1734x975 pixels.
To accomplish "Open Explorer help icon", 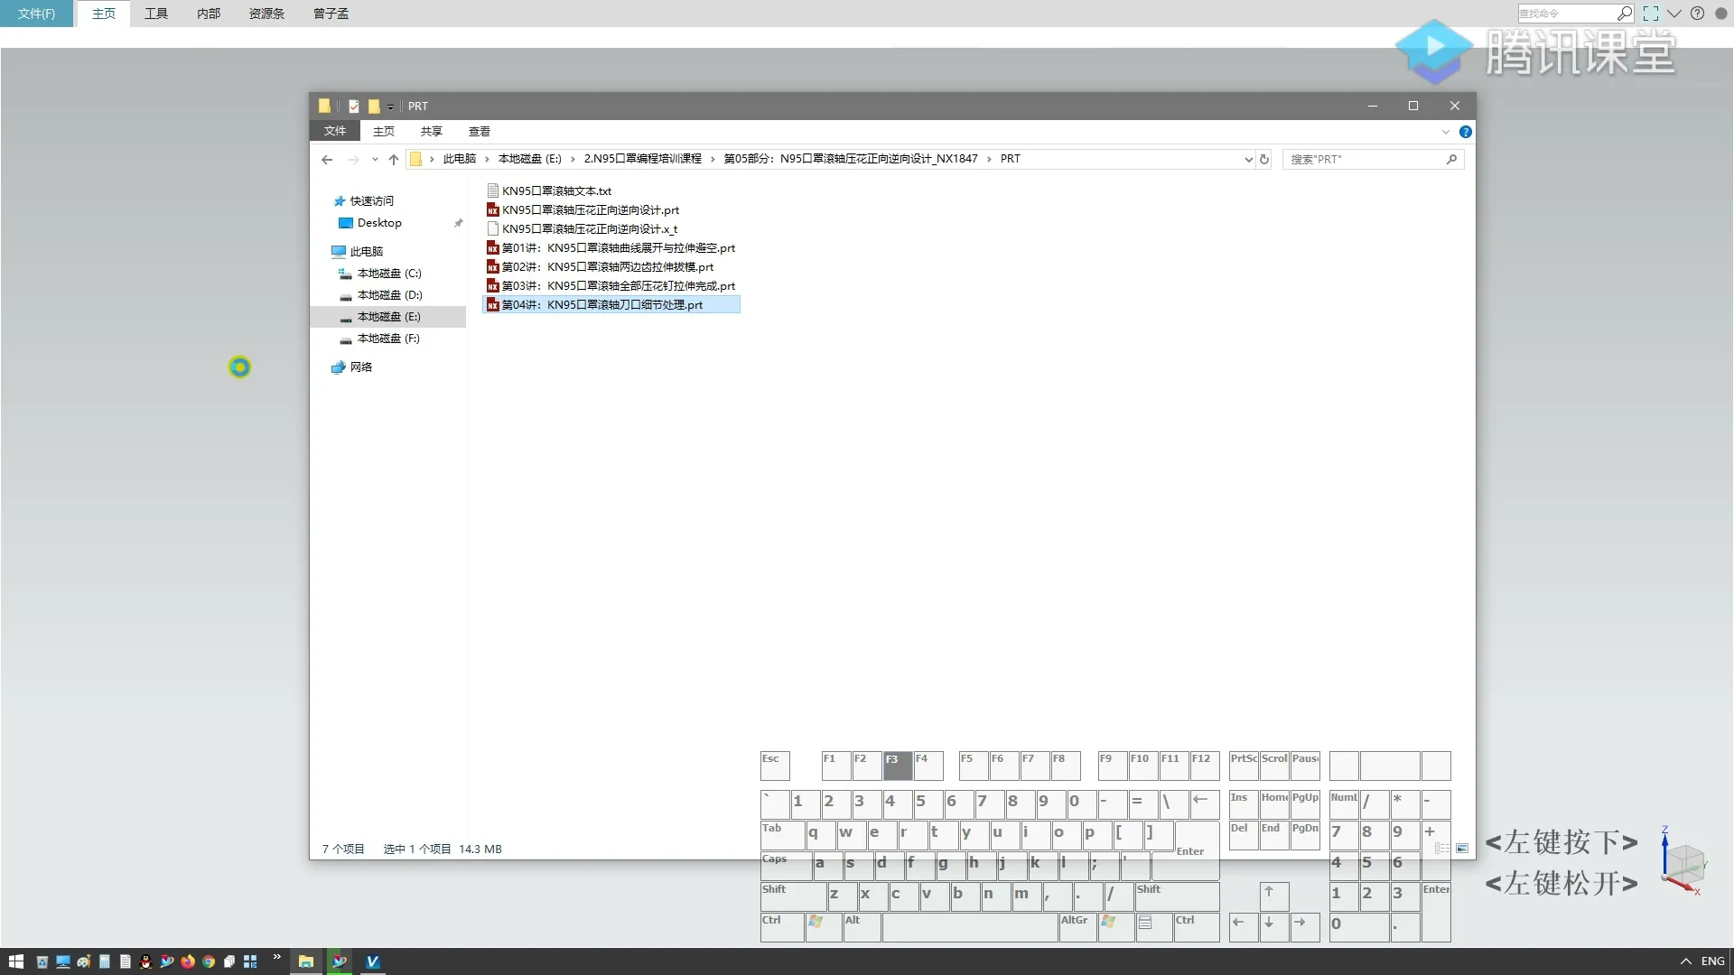I will 1465,132.
